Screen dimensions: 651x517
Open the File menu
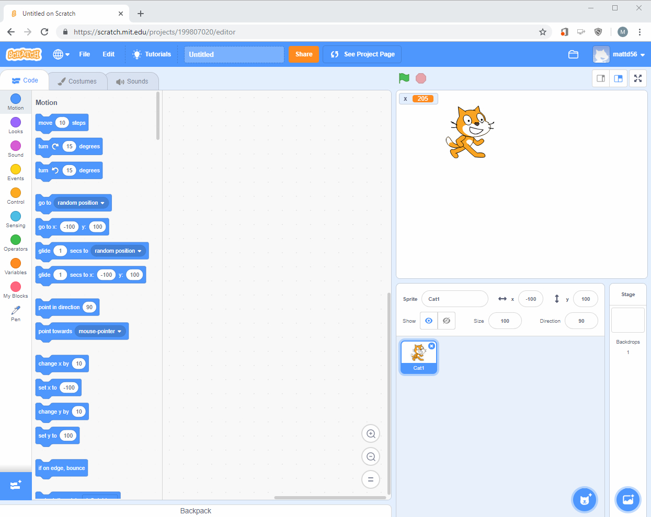tap(84, 54)
